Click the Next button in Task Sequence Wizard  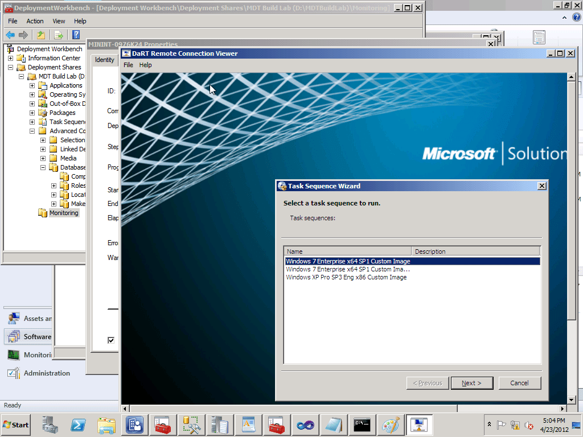click(x=472, y=382)
